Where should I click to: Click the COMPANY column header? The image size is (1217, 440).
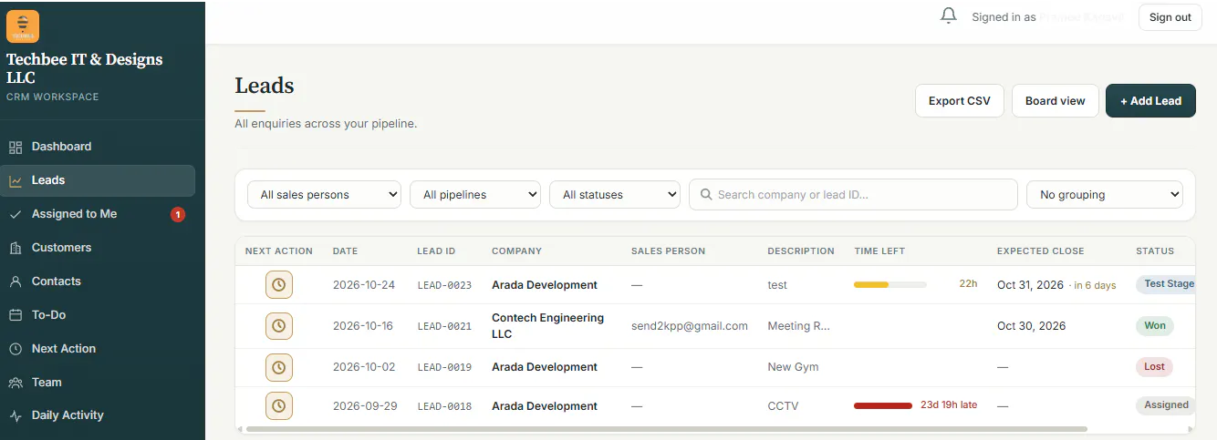(x=516, y=251)
